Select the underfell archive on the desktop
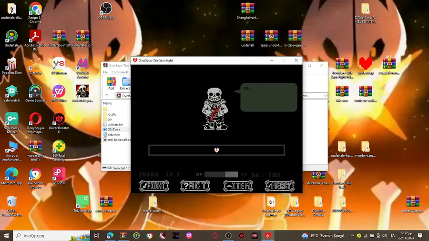The image size is (429, 241). (247, 39)
